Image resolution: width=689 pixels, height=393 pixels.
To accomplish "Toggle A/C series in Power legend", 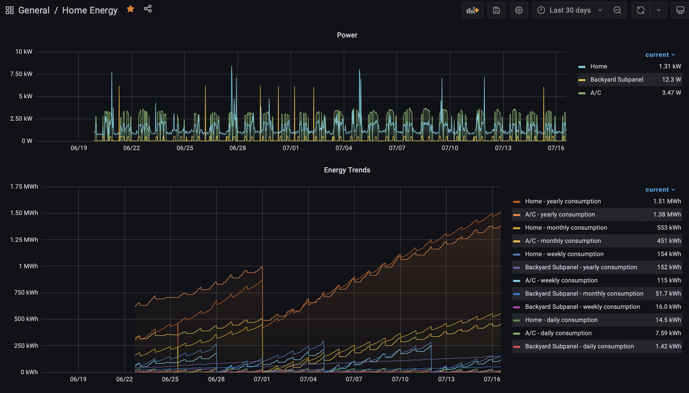I will click(596, 93).
